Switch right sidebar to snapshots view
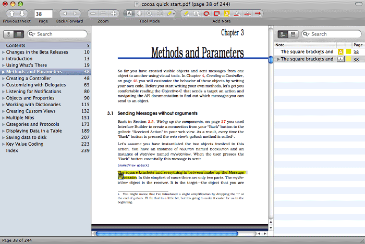This screenshot has height=244, width=365. (x=293, y=34)
